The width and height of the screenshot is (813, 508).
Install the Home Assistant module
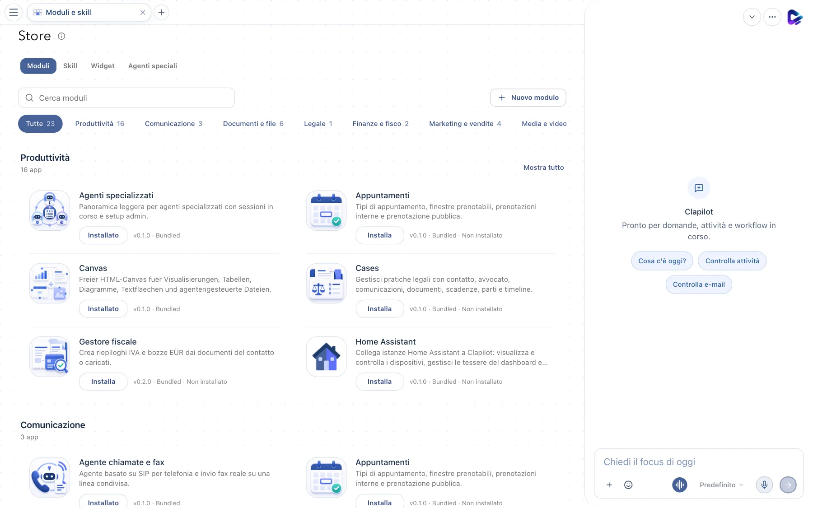379,382
